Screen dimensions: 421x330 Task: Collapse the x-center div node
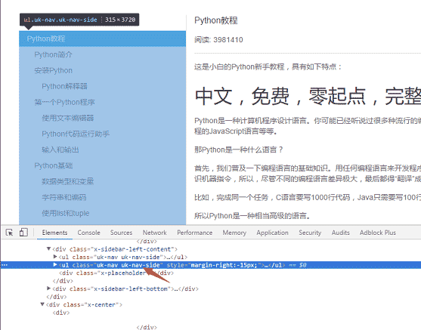[42, 304]
